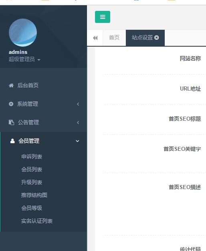Open 实名认证列表 submenu item

[x=37, y=221]
